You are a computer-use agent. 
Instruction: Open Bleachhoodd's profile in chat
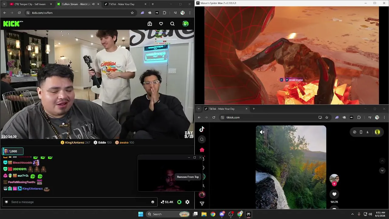tap(22, 163)
